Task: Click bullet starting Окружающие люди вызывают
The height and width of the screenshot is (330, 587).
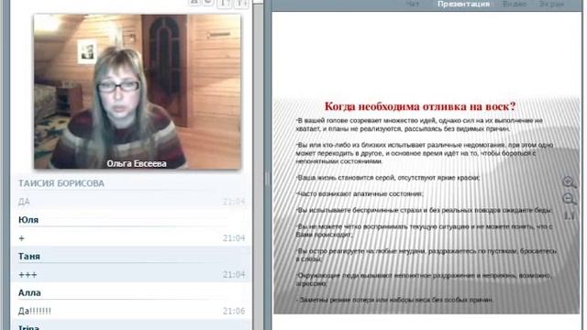Action: point(424,279)
